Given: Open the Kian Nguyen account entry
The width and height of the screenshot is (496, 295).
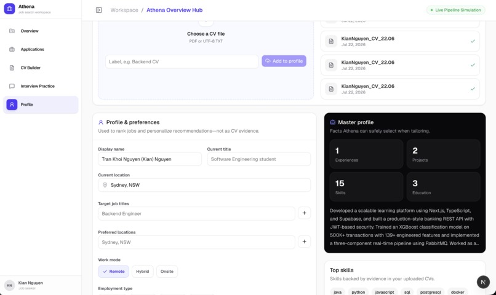Looking at the screenshot, I should tap(41, 286).
